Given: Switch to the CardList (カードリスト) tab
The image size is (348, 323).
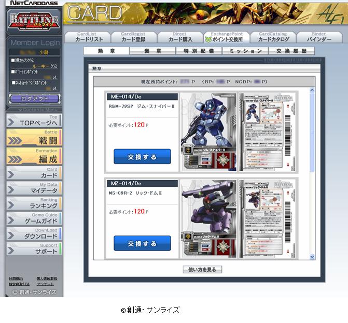Looking at the screenshot, I should pos(87,38).
